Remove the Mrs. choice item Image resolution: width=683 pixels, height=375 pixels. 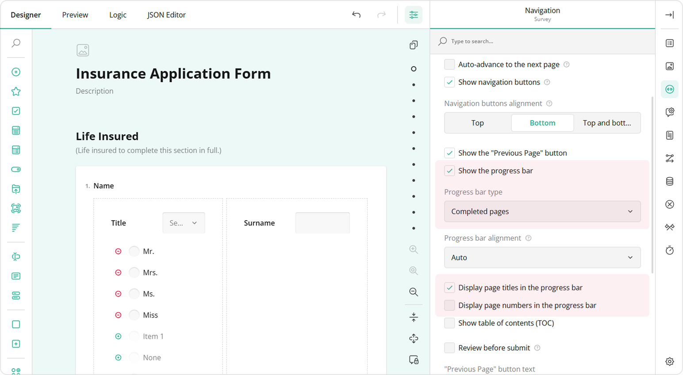(x=118, y=272)
